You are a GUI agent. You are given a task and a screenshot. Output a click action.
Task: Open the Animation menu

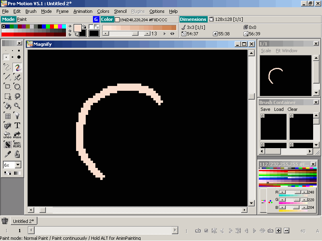click(83, 11)
